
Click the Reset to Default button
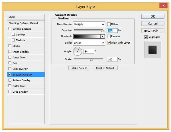(x=105, y=68)
